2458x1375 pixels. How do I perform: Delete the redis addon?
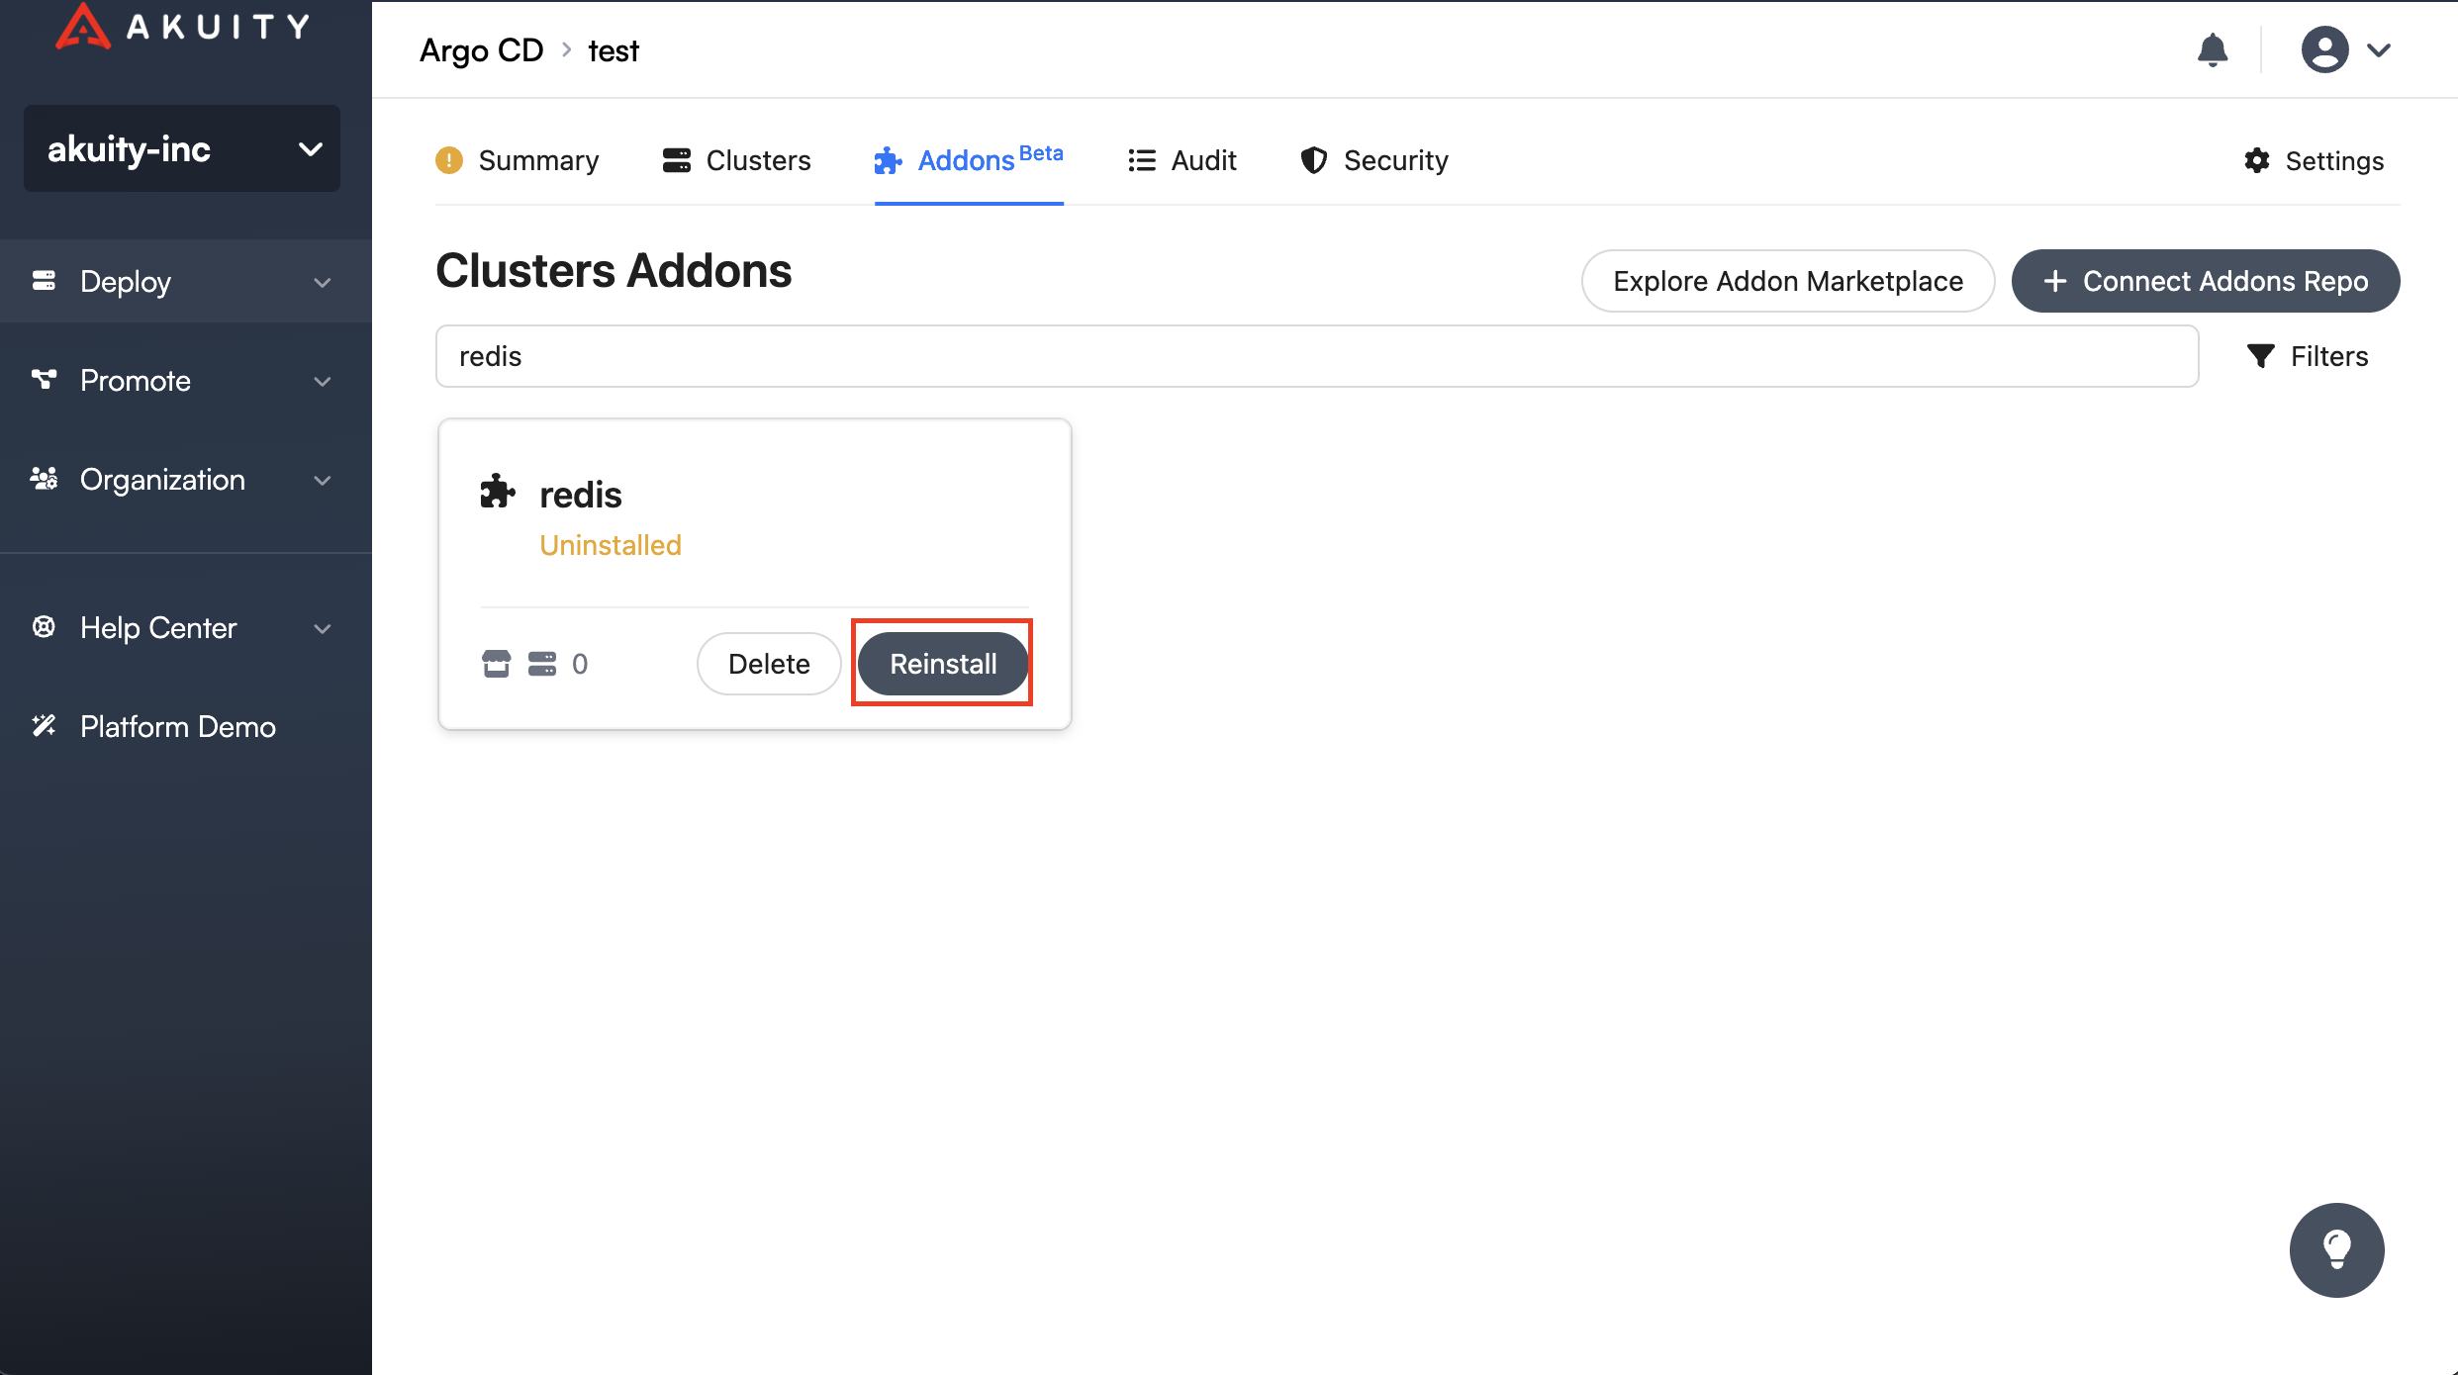pos(769,664)
